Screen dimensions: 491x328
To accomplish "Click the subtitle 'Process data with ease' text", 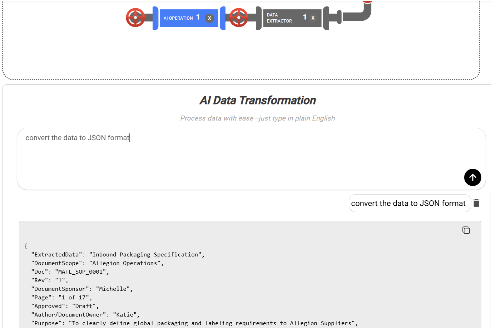I will (258, 118).
